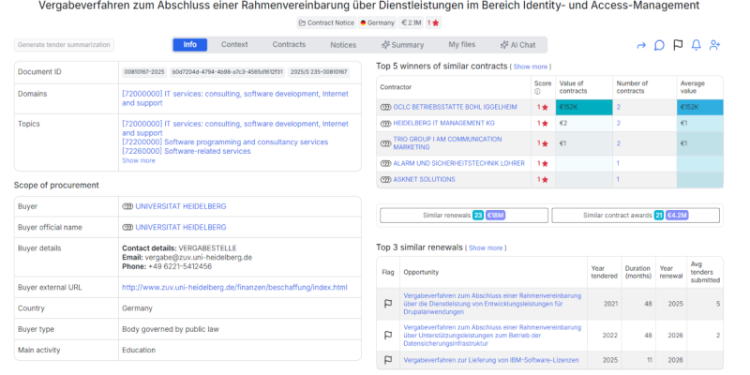The width and height of the screenshot is (750, 375).
Task: Click the €2.1M value badge
Action: click(411, 22)
